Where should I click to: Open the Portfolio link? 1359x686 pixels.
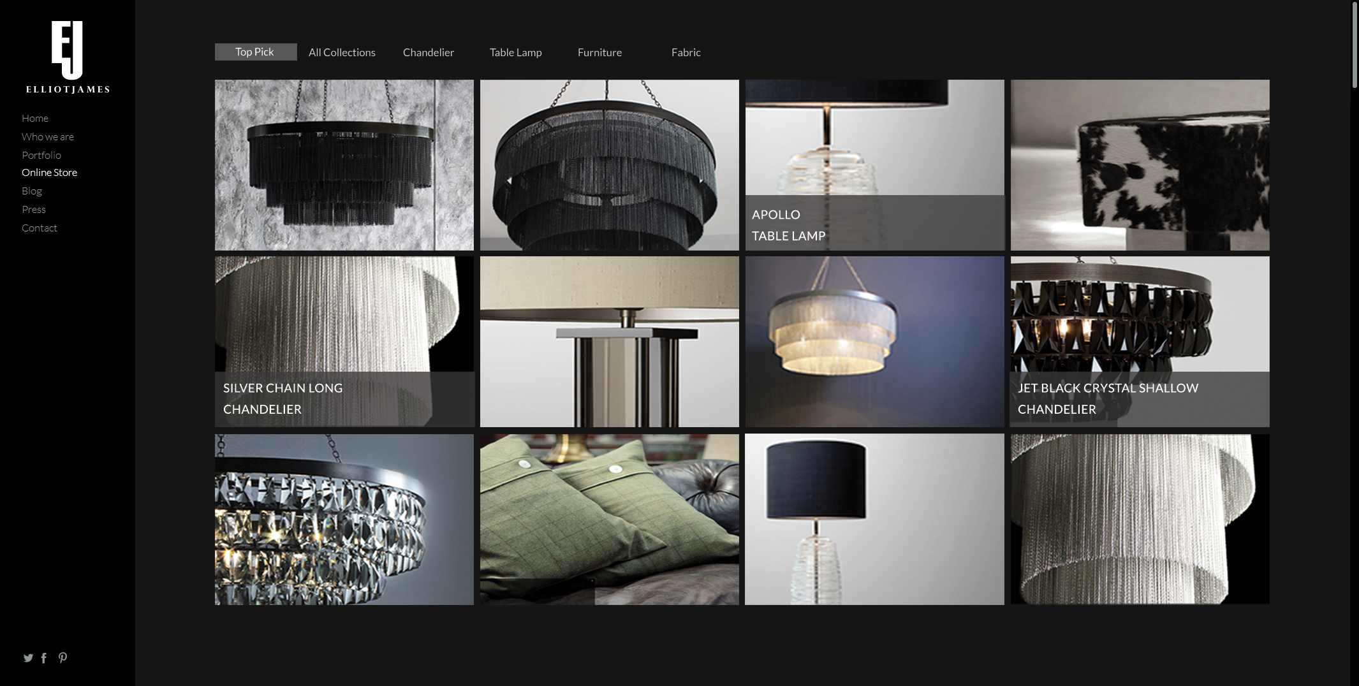pos(41,155)
